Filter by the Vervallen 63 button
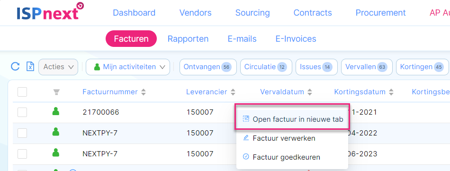Image resolution: width=450 pixels, height=171 pixels. [x=366, y=67]
